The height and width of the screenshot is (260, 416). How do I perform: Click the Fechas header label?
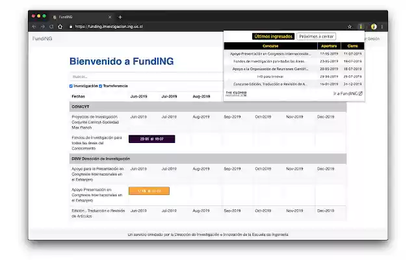click(78, 96)
